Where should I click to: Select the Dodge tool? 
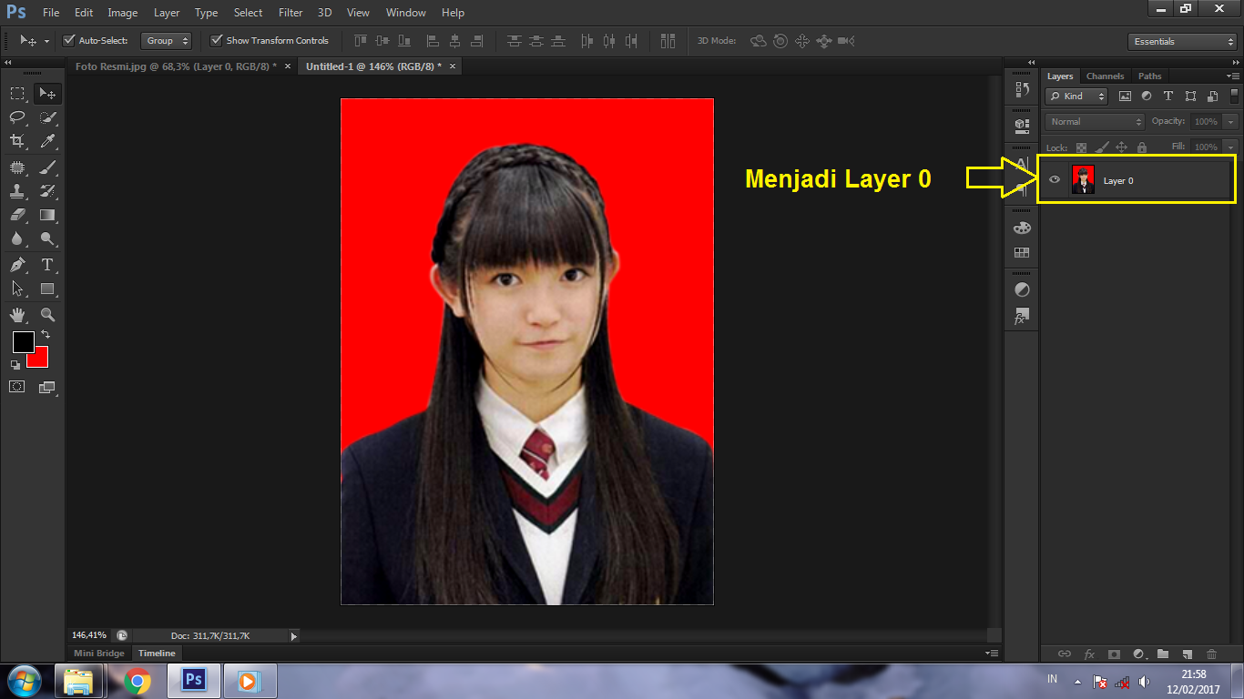(48, 239)
